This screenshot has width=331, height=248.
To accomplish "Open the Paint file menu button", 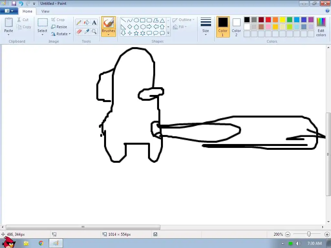I will point(9,11).
